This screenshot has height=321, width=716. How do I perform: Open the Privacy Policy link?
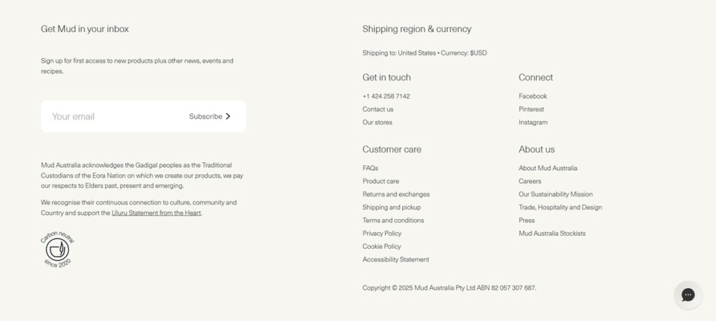click(x=382, y=234)
